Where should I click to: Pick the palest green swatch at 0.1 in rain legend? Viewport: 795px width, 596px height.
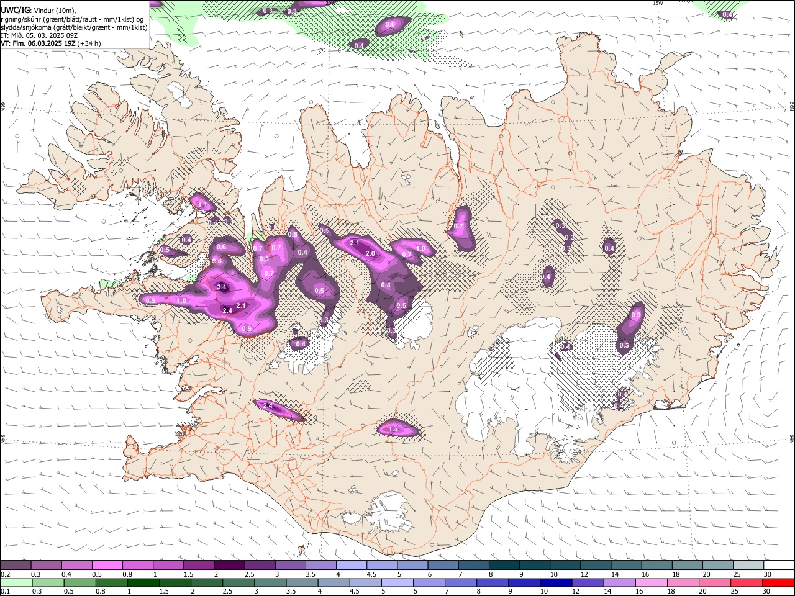16,582
